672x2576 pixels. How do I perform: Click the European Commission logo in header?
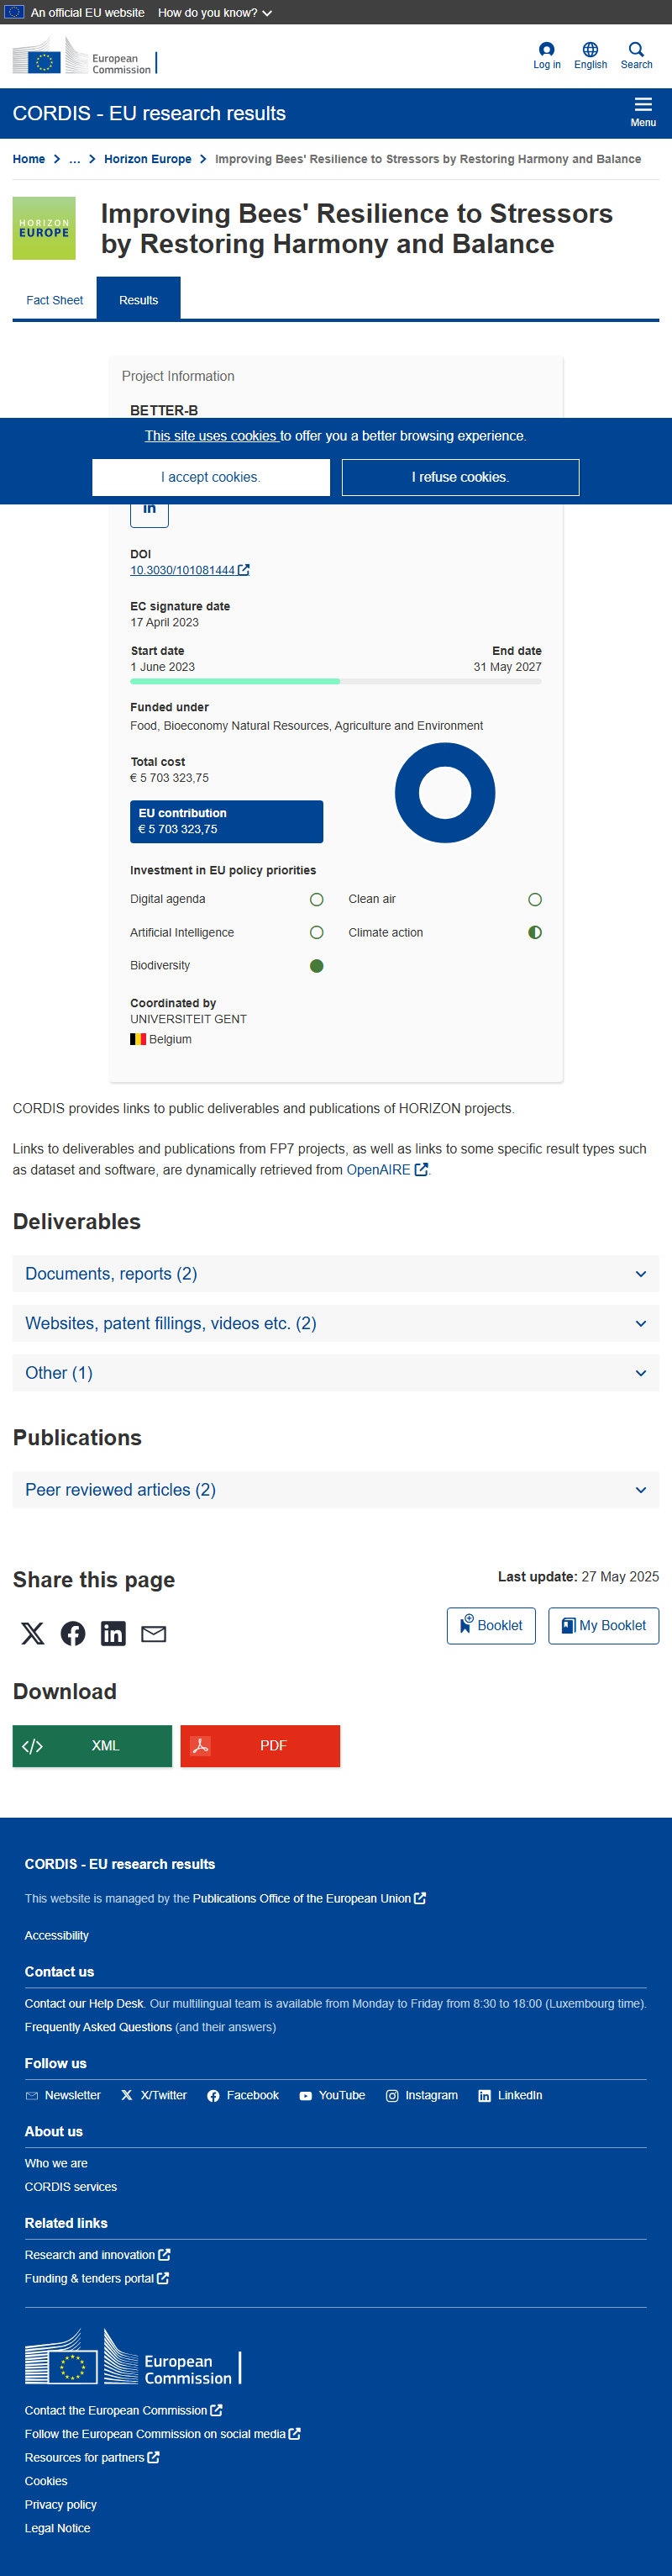84,57
